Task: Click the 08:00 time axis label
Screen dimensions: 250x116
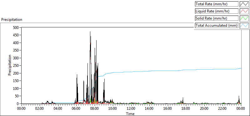Action: tap(95, 109)
